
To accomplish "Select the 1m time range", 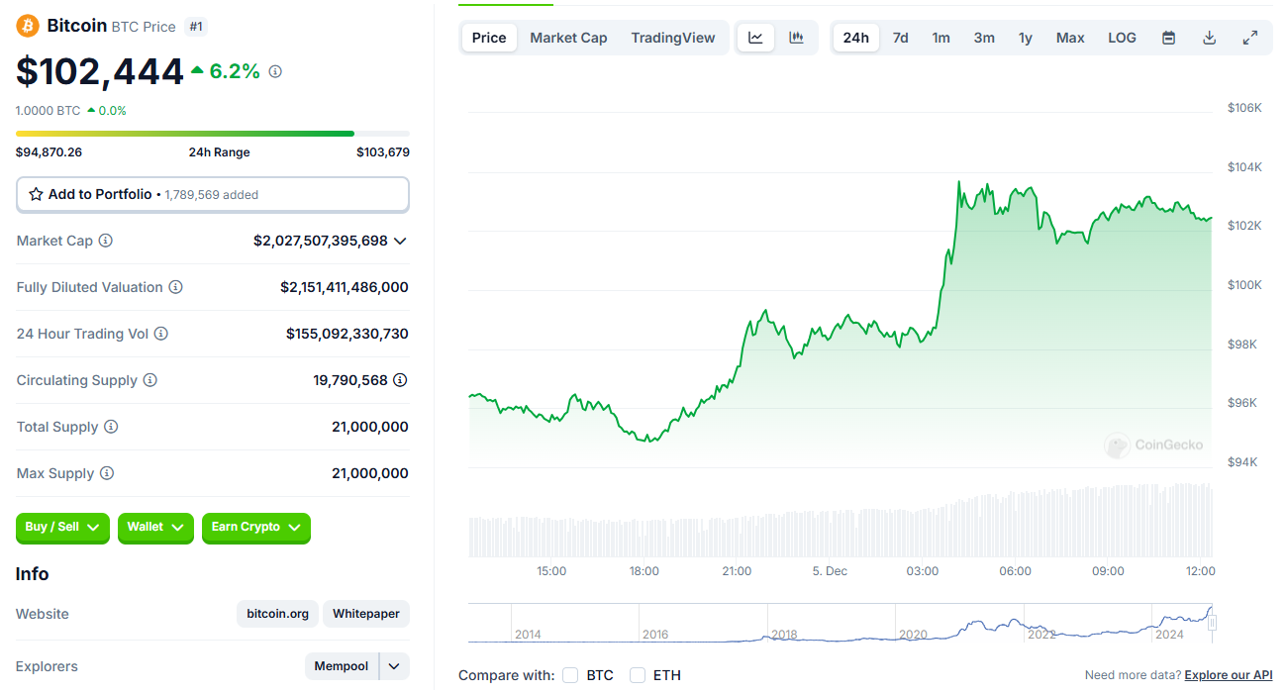I will click(940, 38).
